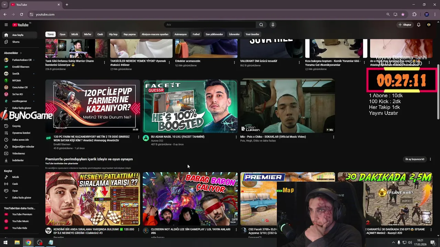Screen dimensions: 440x247
Task: Start voice search with the microphone
Action: (x=273, y=25)
